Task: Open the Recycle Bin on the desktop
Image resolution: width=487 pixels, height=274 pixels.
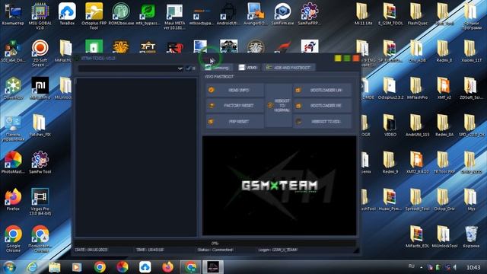Action: pyautogui.click(x=471, y=237)
